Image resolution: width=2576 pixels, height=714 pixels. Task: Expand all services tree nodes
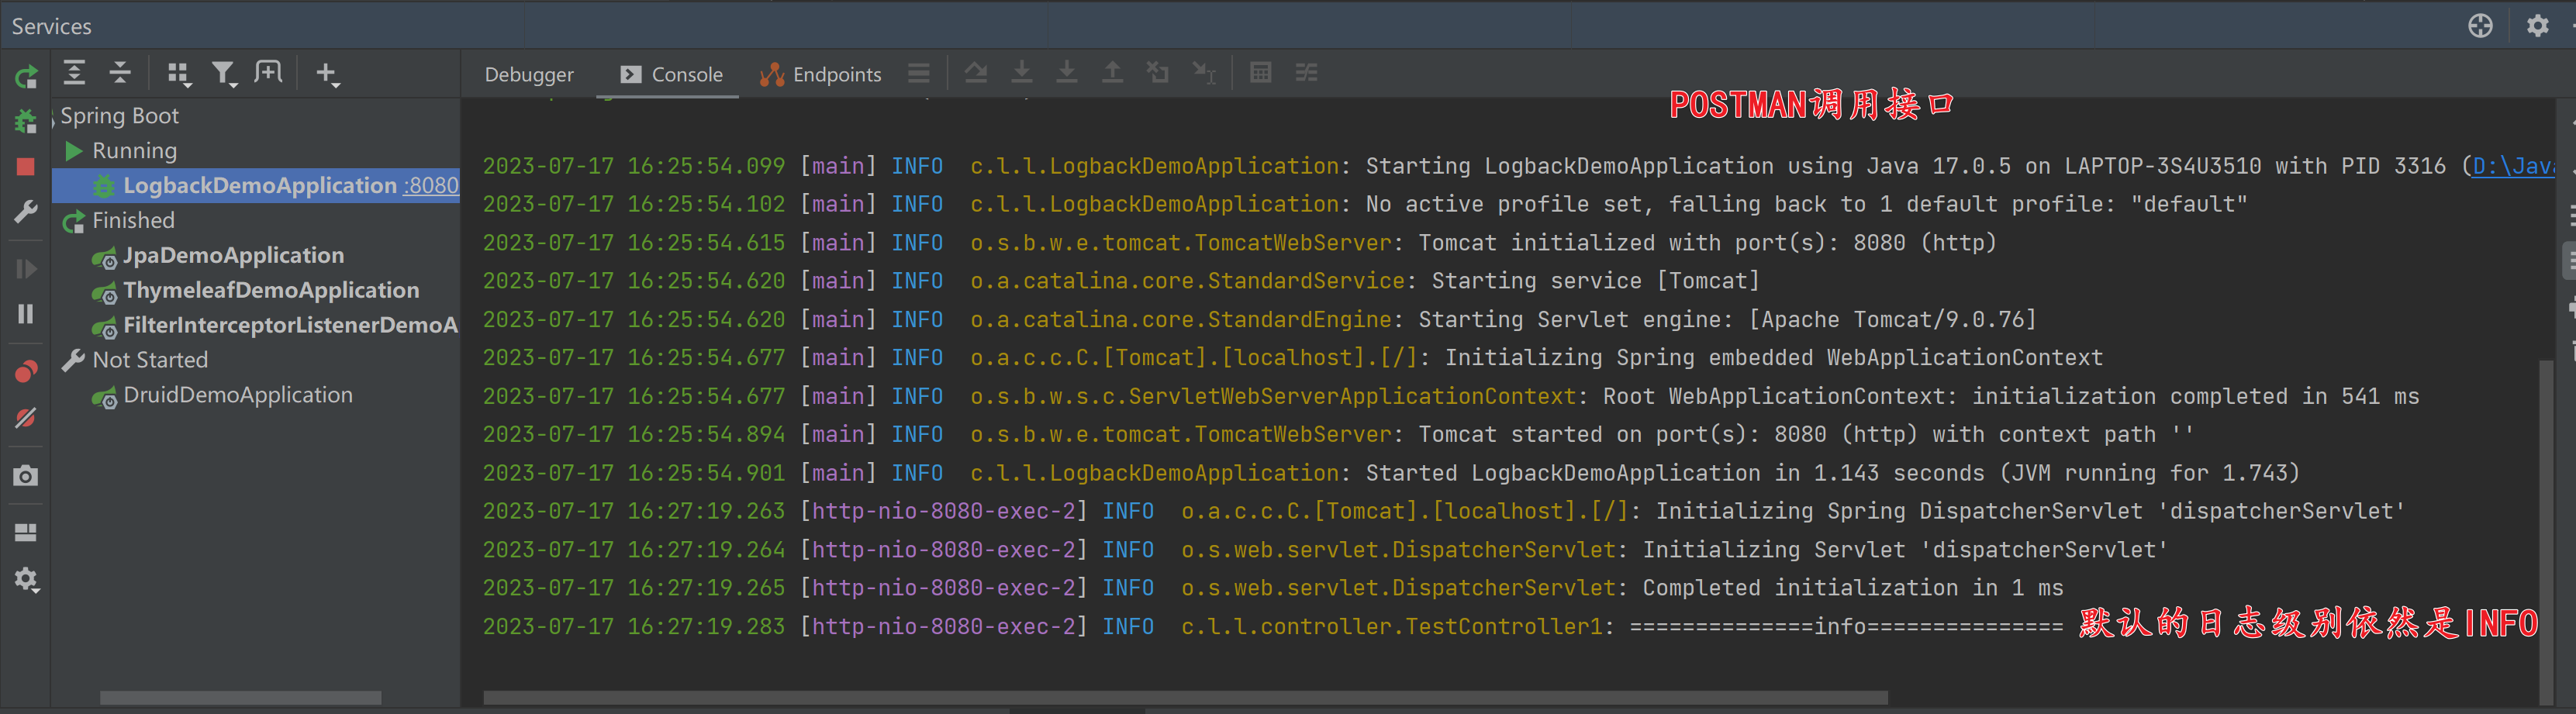tap(75, 72)
